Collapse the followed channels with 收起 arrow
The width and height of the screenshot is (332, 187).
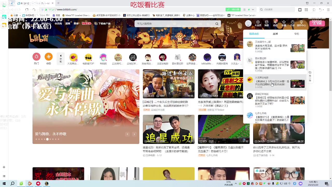point(61,58)
